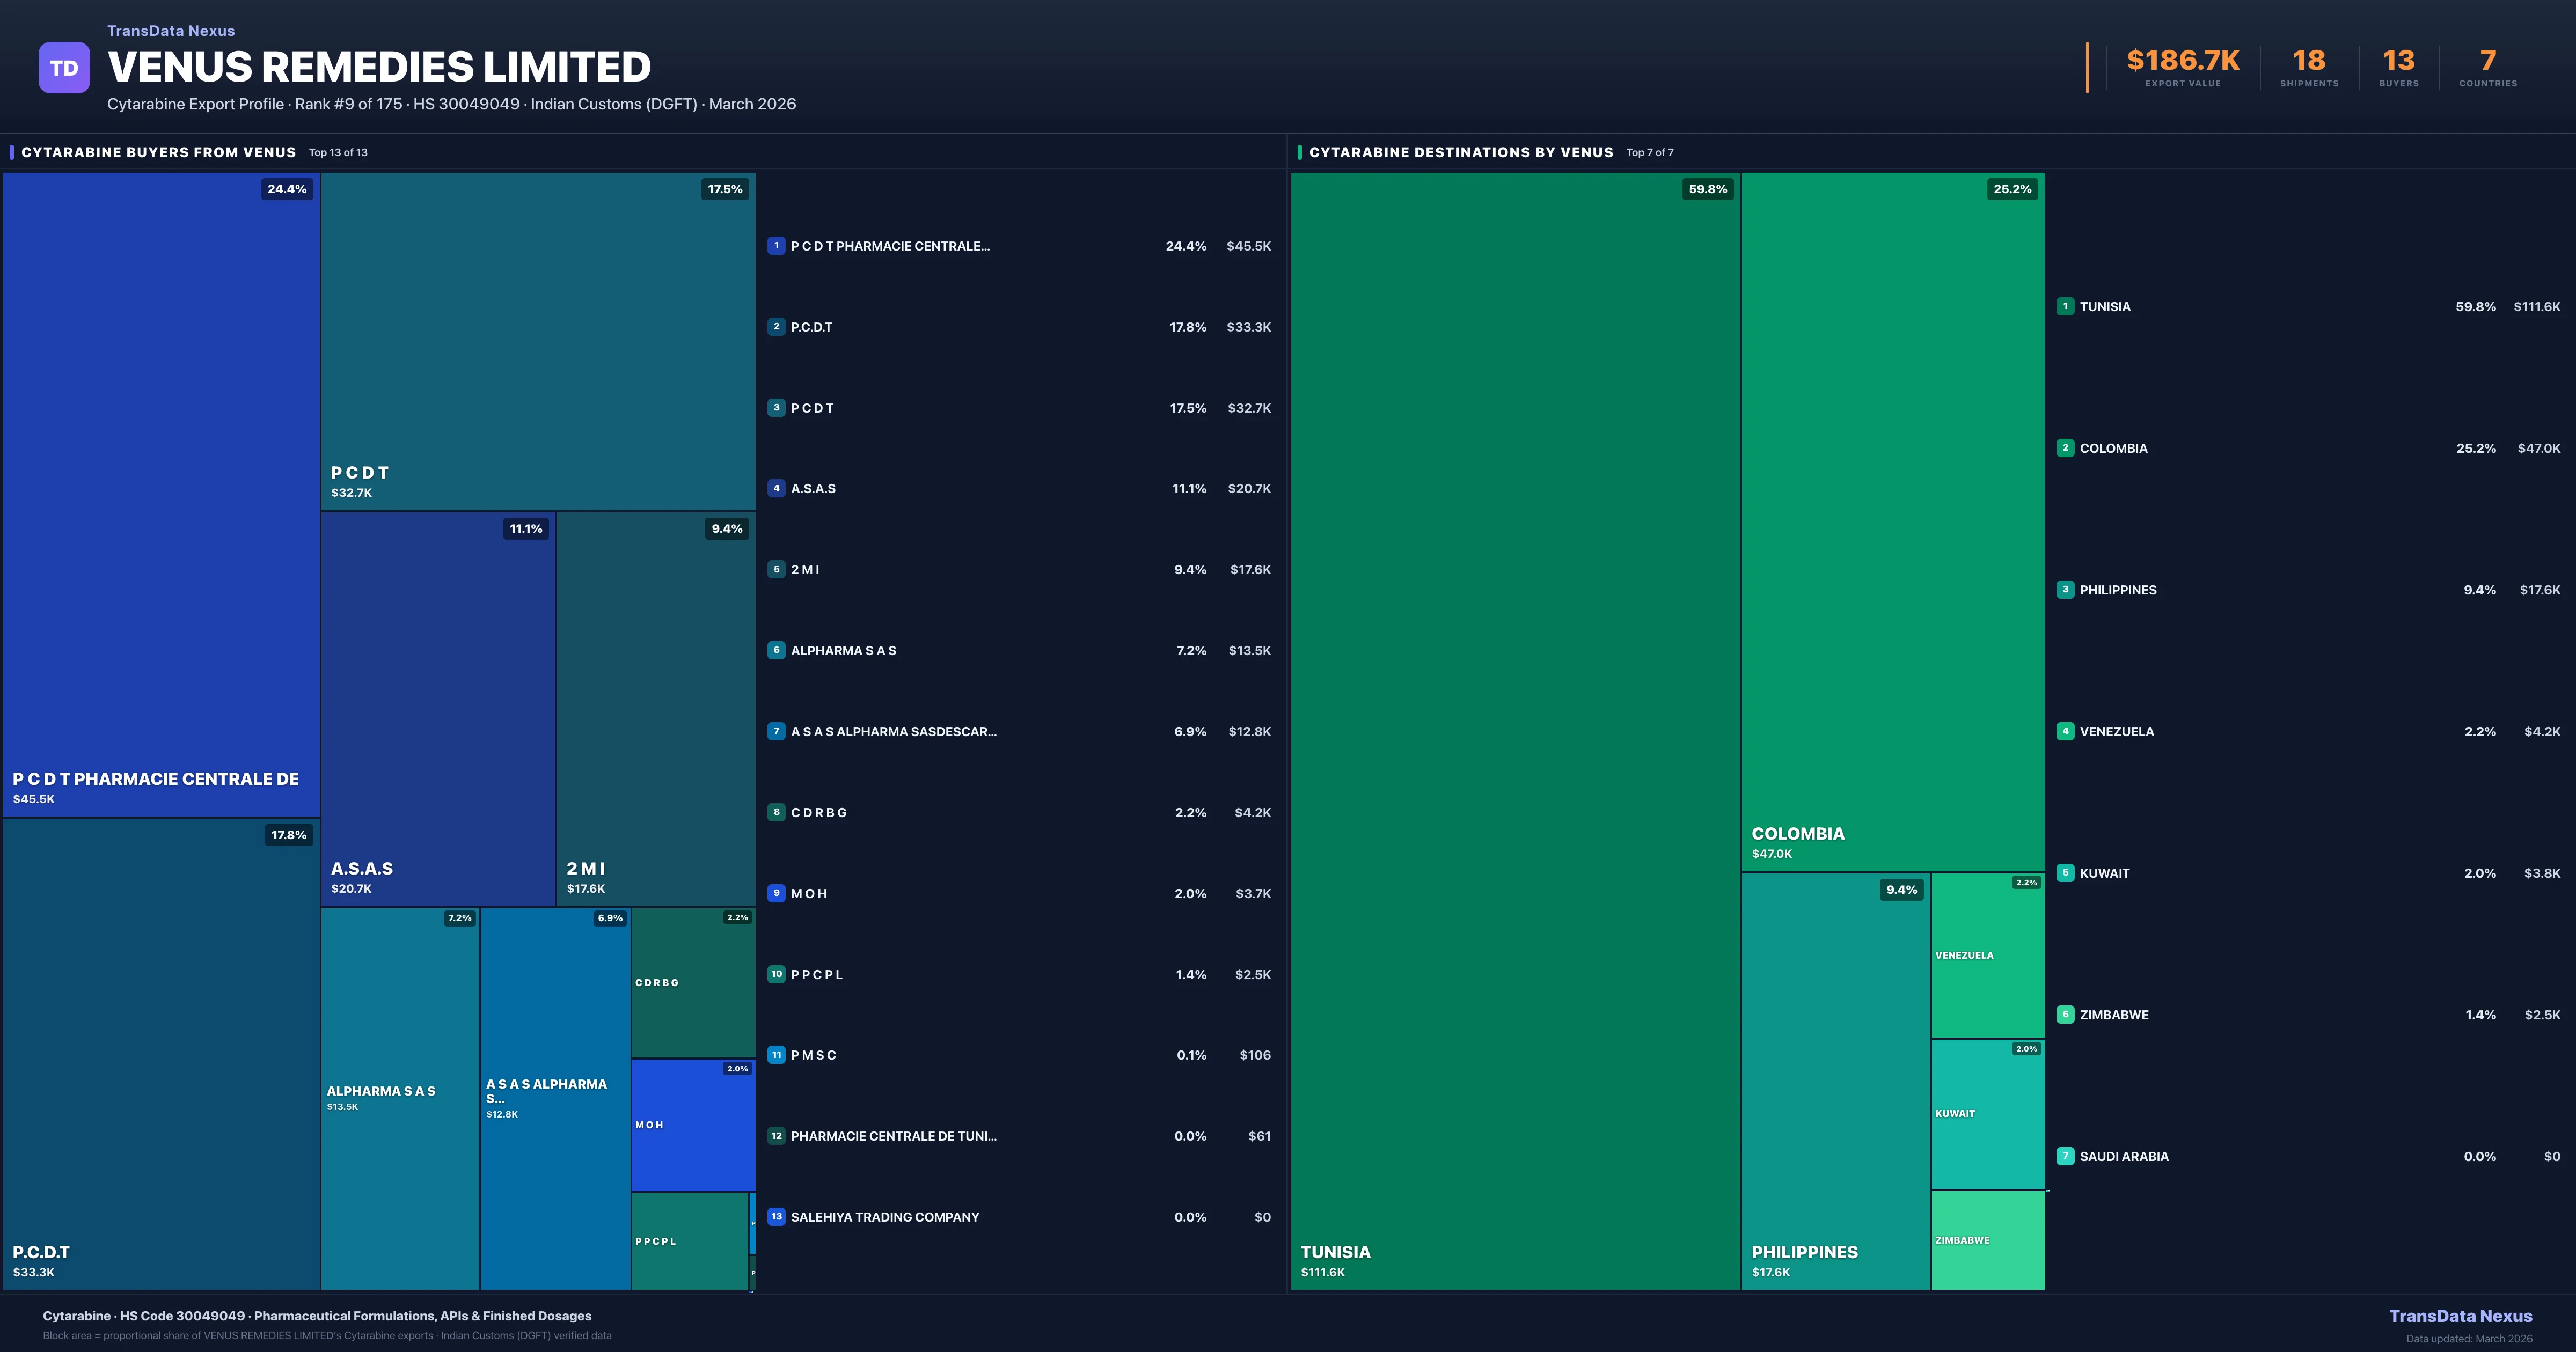The image size is (2576, 1352).
Task: Click rank badge 13 beside Salehiya Trading Company
Action: (x=776, y=1217)
